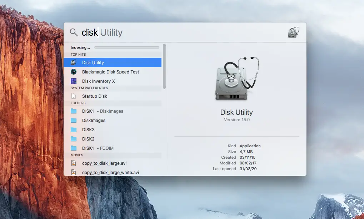Select copy_to_disk_large_white.avi movie result
364x219 pixels.
click(113, 172)
